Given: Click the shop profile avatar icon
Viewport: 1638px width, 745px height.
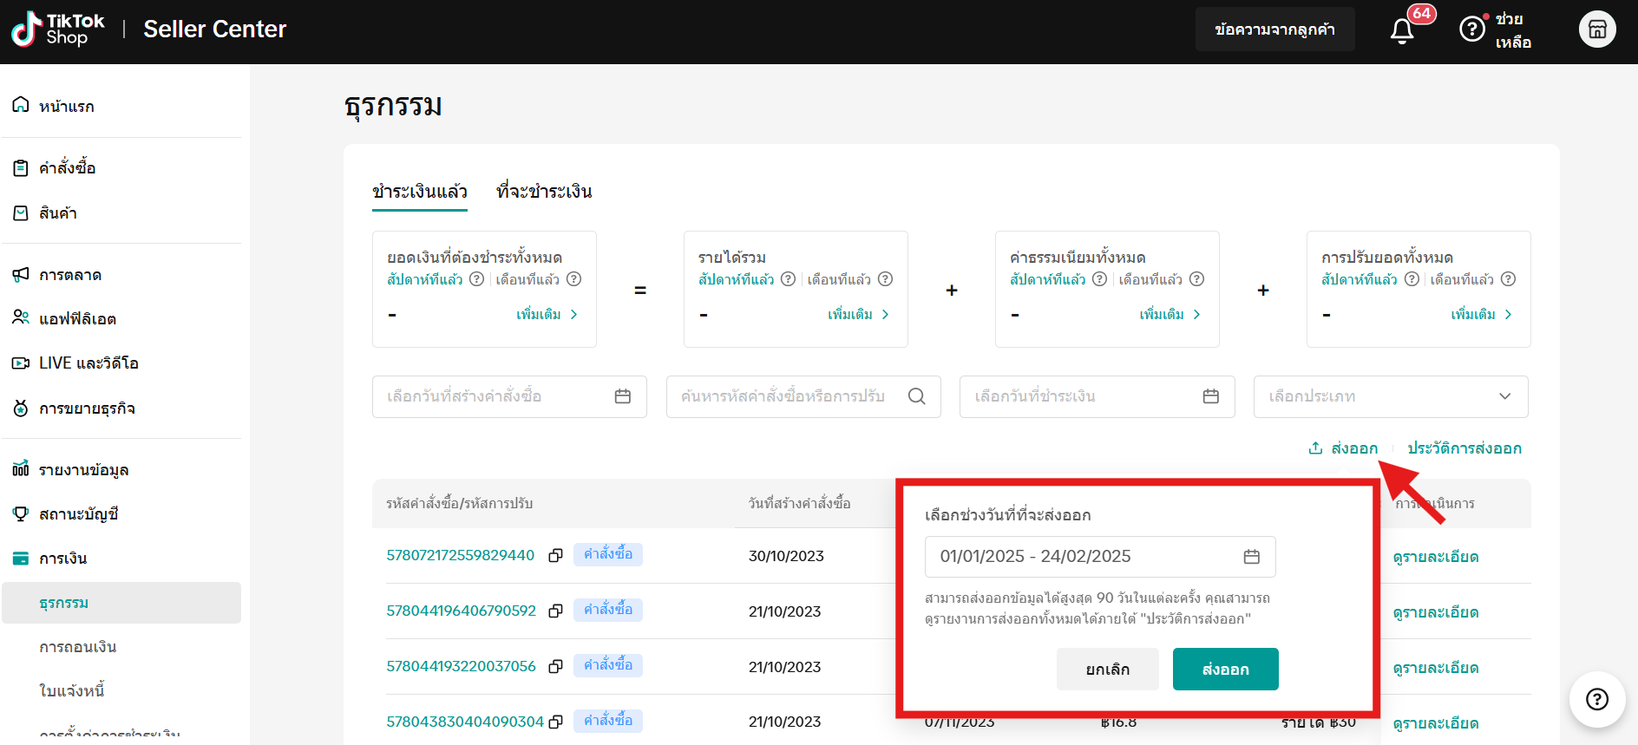Looking at the screenshot, I should 1596,29.
